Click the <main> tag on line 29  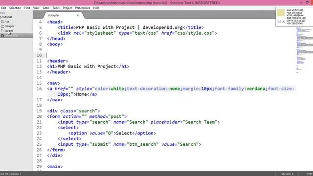(x=55, y=166)
